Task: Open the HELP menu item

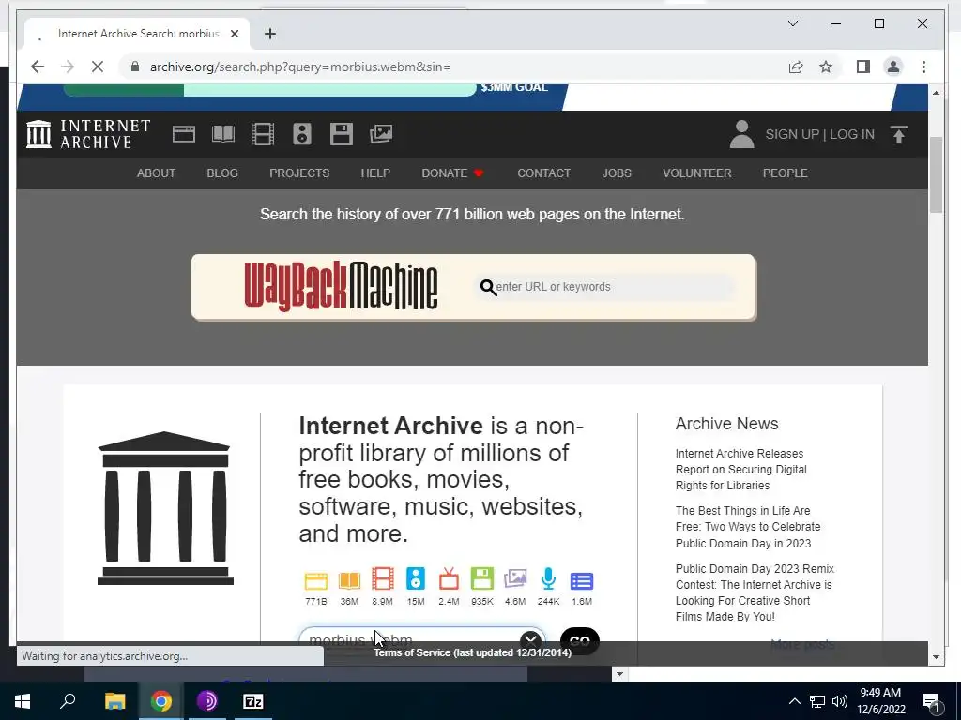Action: (375, 173)
